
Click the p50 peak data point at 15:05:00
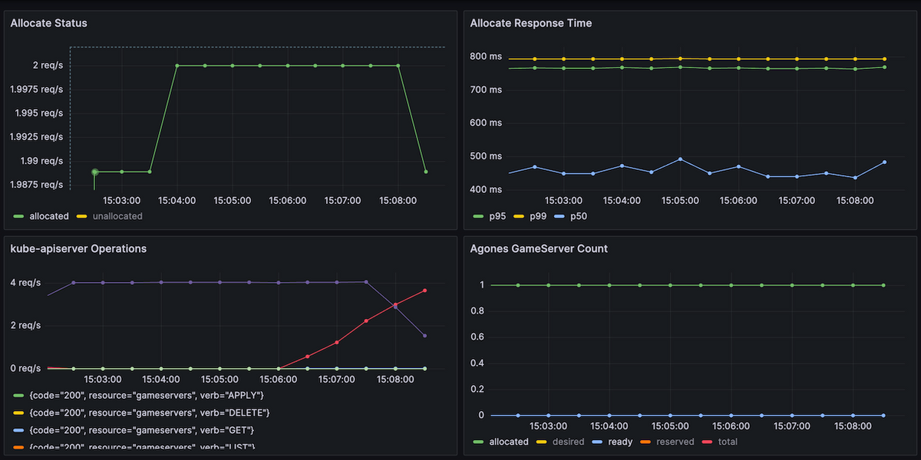[680, 159]
